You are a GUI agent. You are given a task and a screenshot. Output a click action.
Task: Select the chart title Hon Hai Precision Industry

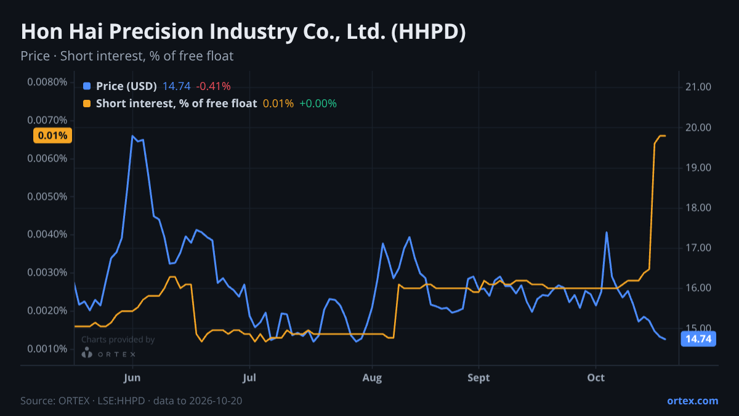pyautogui.click(x=243, y=32)
